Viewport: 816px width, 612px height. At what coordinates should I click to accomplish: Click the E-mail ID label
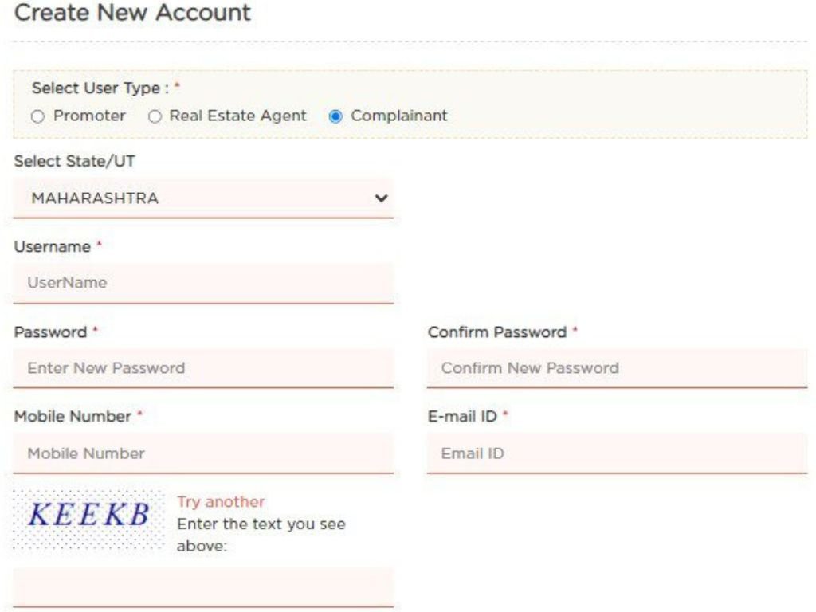click(462, 416)
